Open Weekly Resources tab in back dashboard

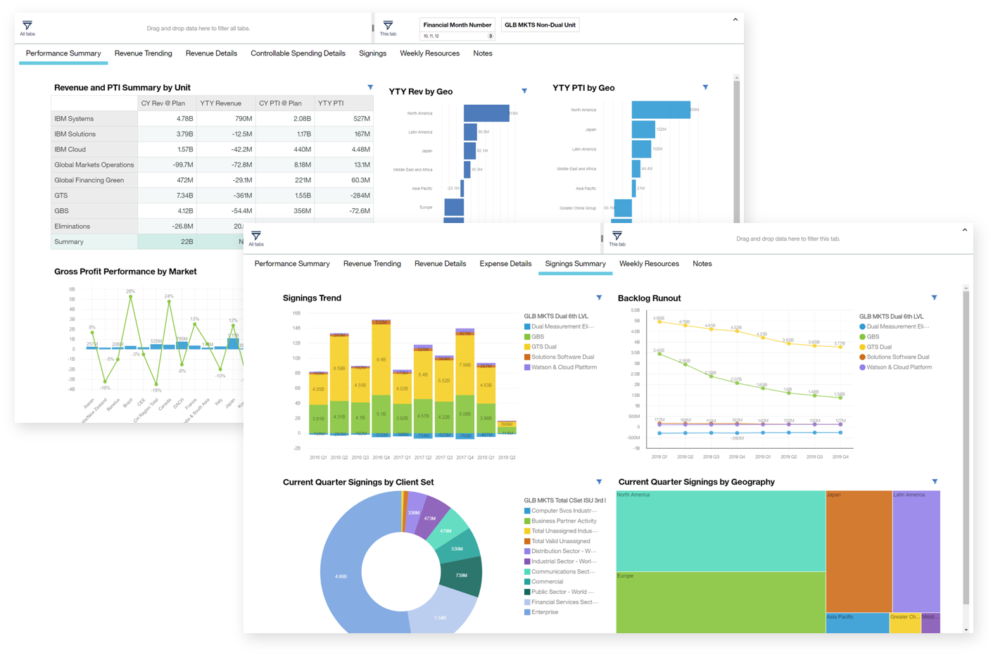point(429,53)
